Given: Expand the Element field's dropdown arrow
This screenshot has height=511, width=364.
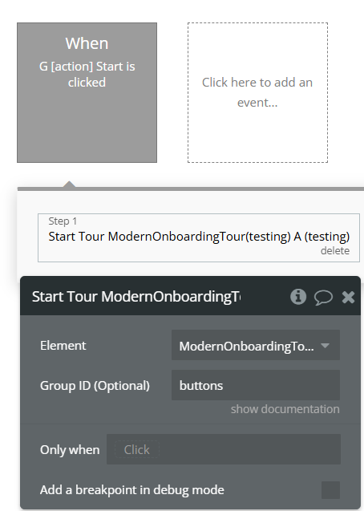Looking at the screenshot, I should [325, 346].
